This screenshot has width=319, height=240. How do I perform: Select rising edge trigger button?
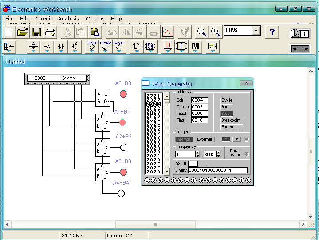[x=226, y=139]
